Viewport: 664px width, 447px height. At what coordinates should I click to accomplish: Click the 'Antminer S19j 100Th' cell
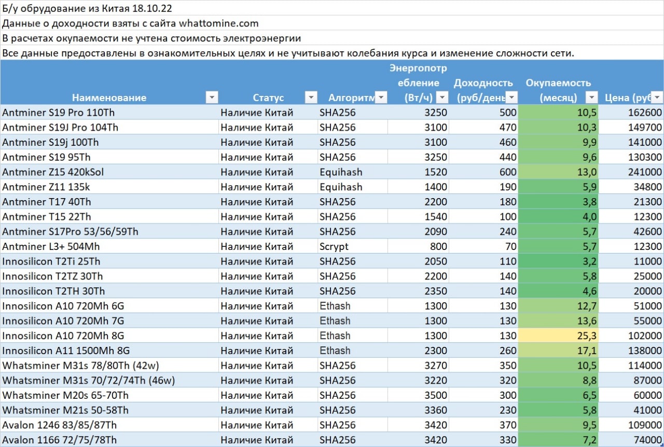pyautogui.click(x=109, y=143)
